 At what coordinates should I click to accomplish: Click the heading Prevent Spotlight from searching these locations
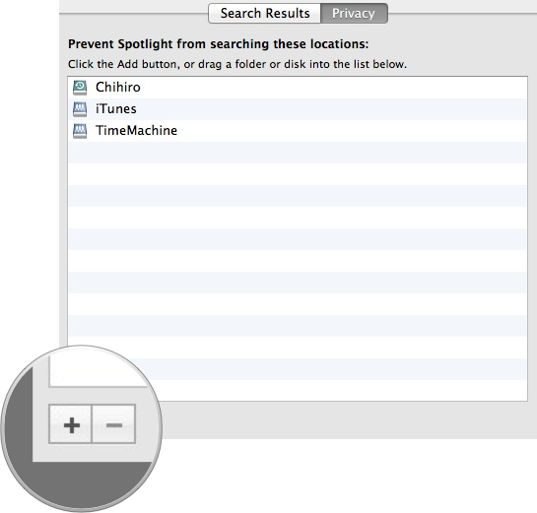[218, 44]
